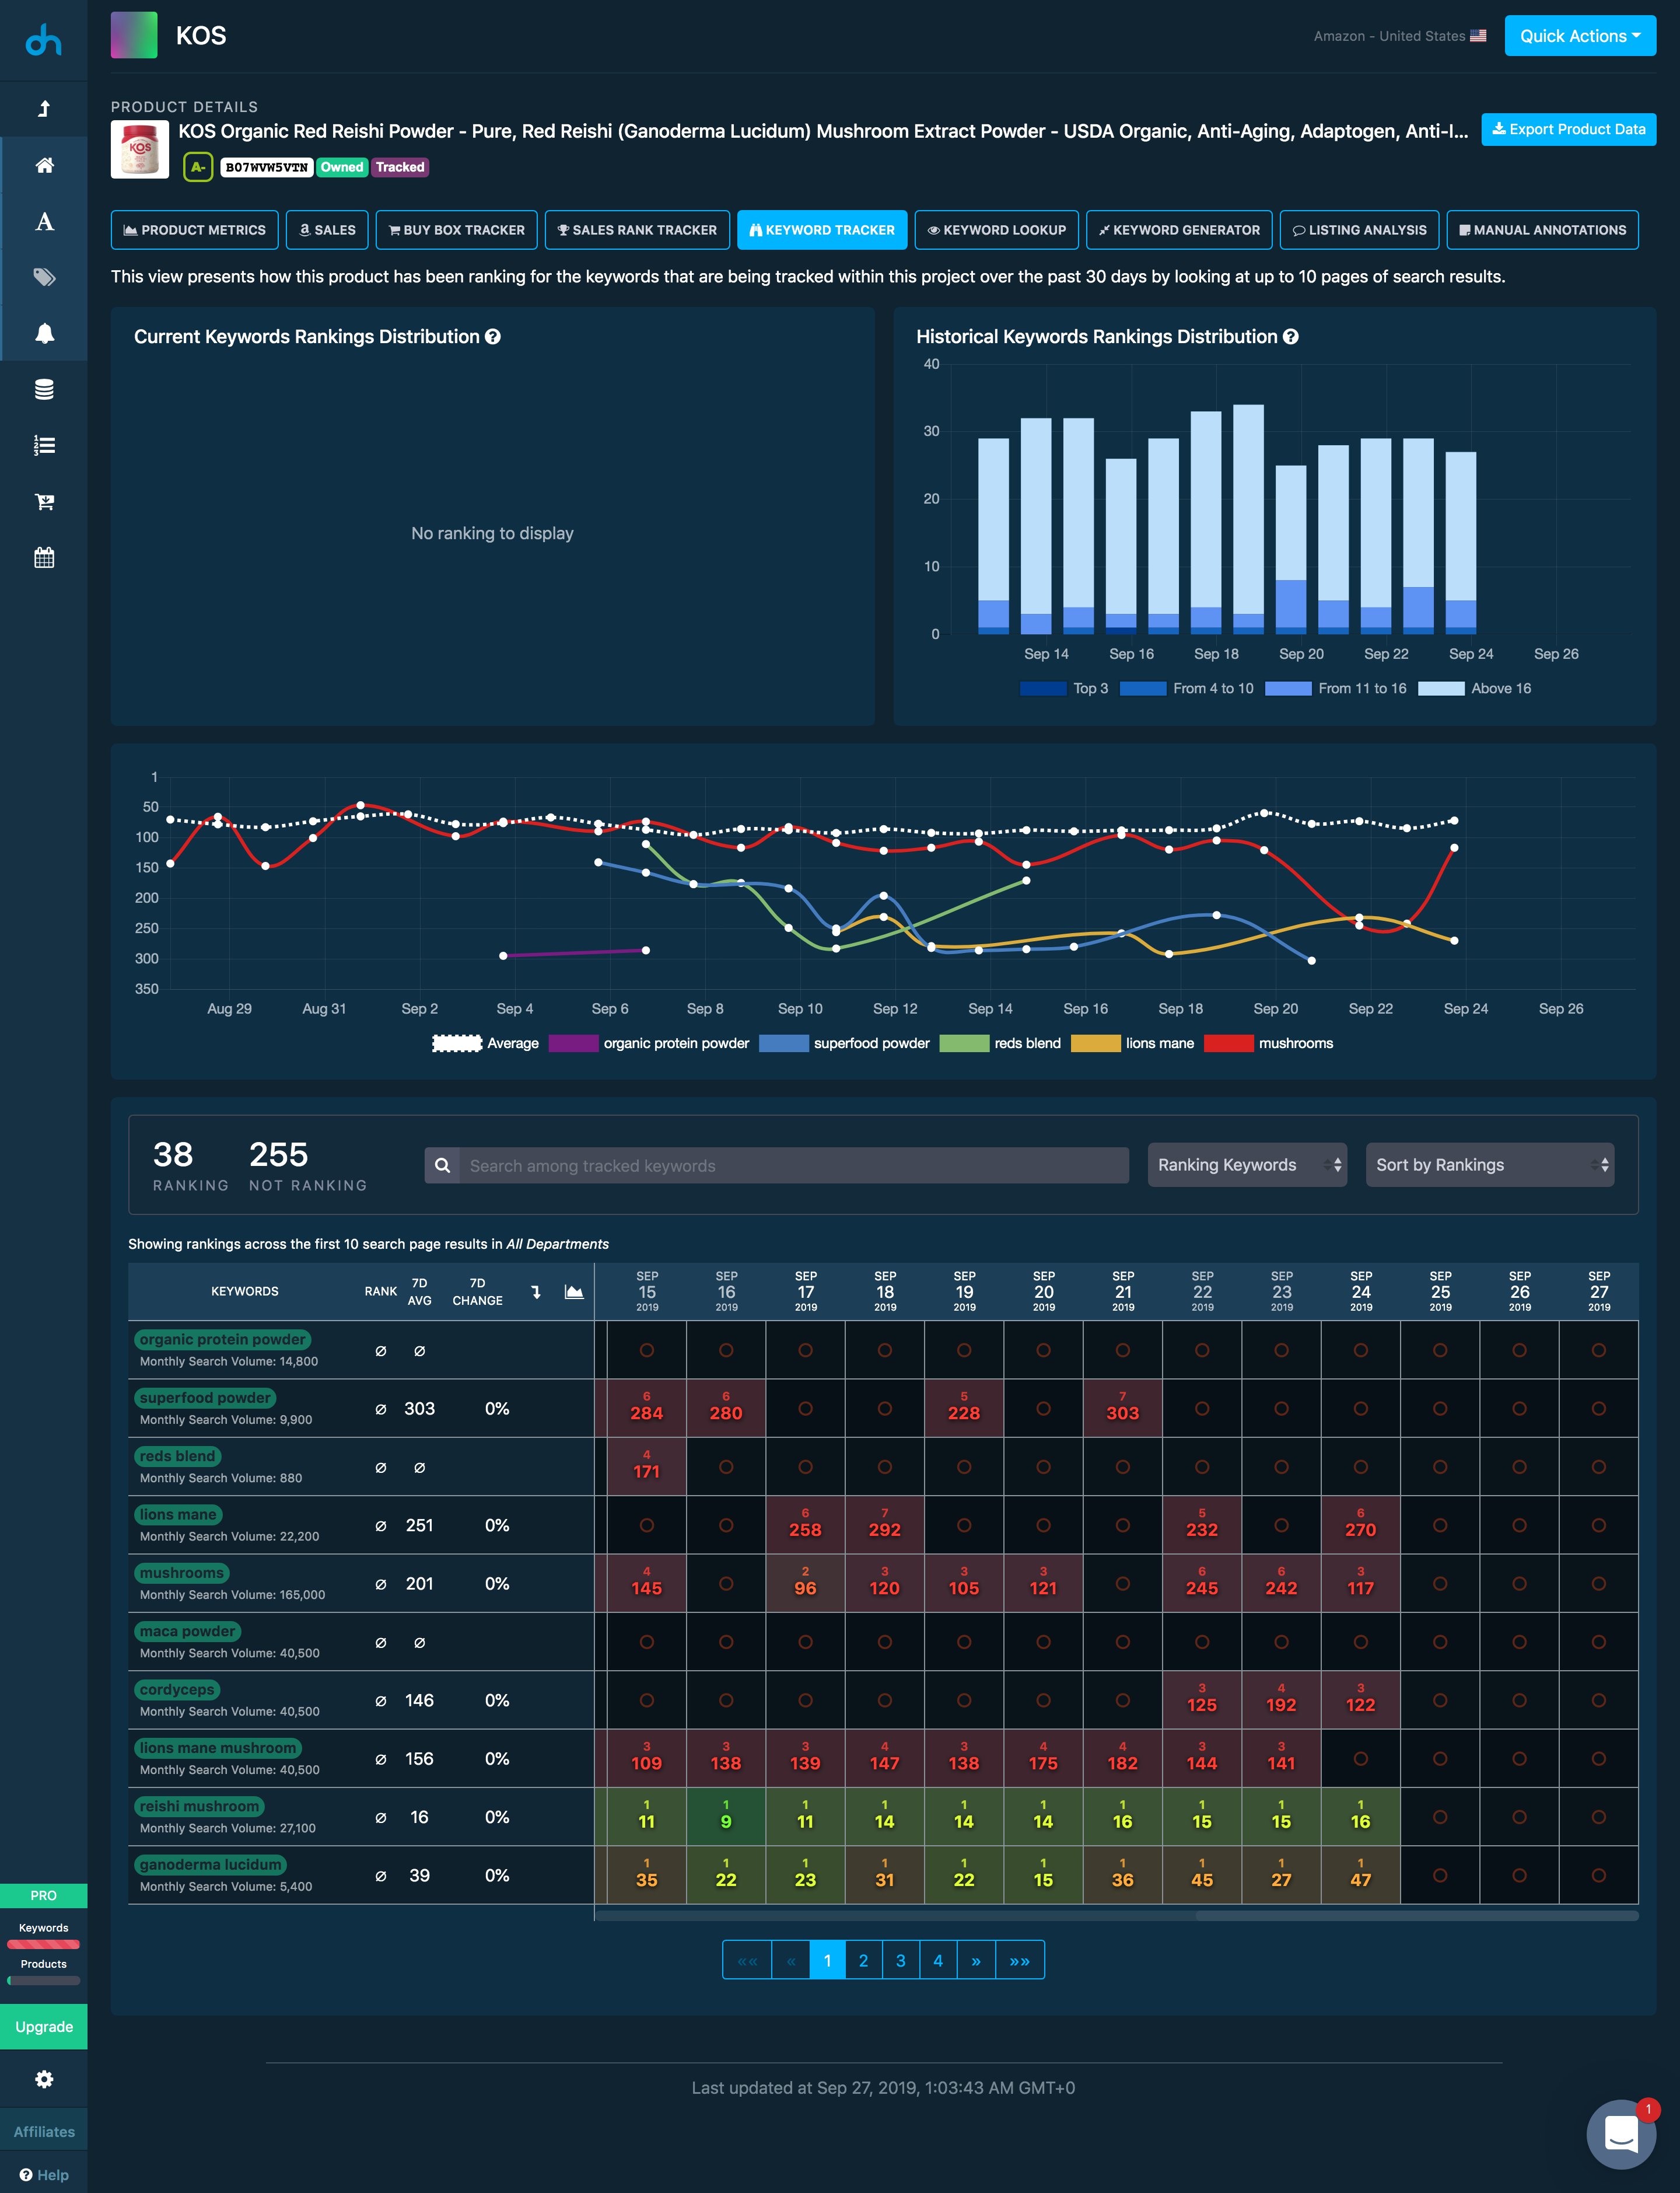Click the sort arrow column icon
The height and width of the screenshot is (2193, 1680).
[536, 1291]
